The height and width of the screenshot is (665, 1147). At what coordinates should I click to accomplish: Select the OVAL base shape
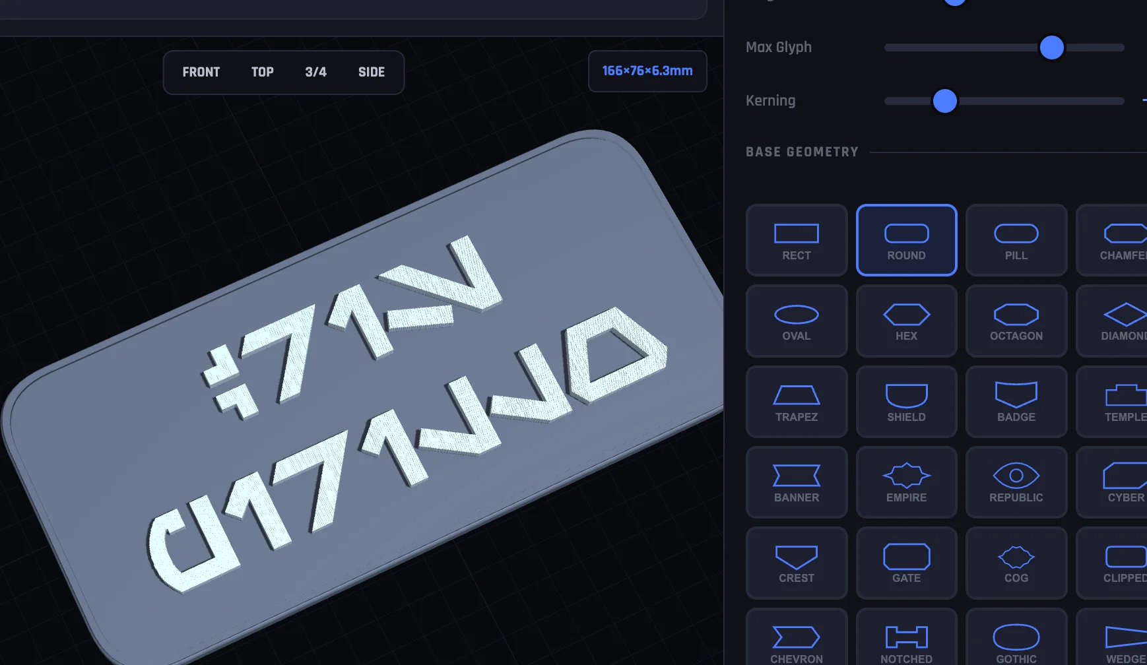coord(796,321)
